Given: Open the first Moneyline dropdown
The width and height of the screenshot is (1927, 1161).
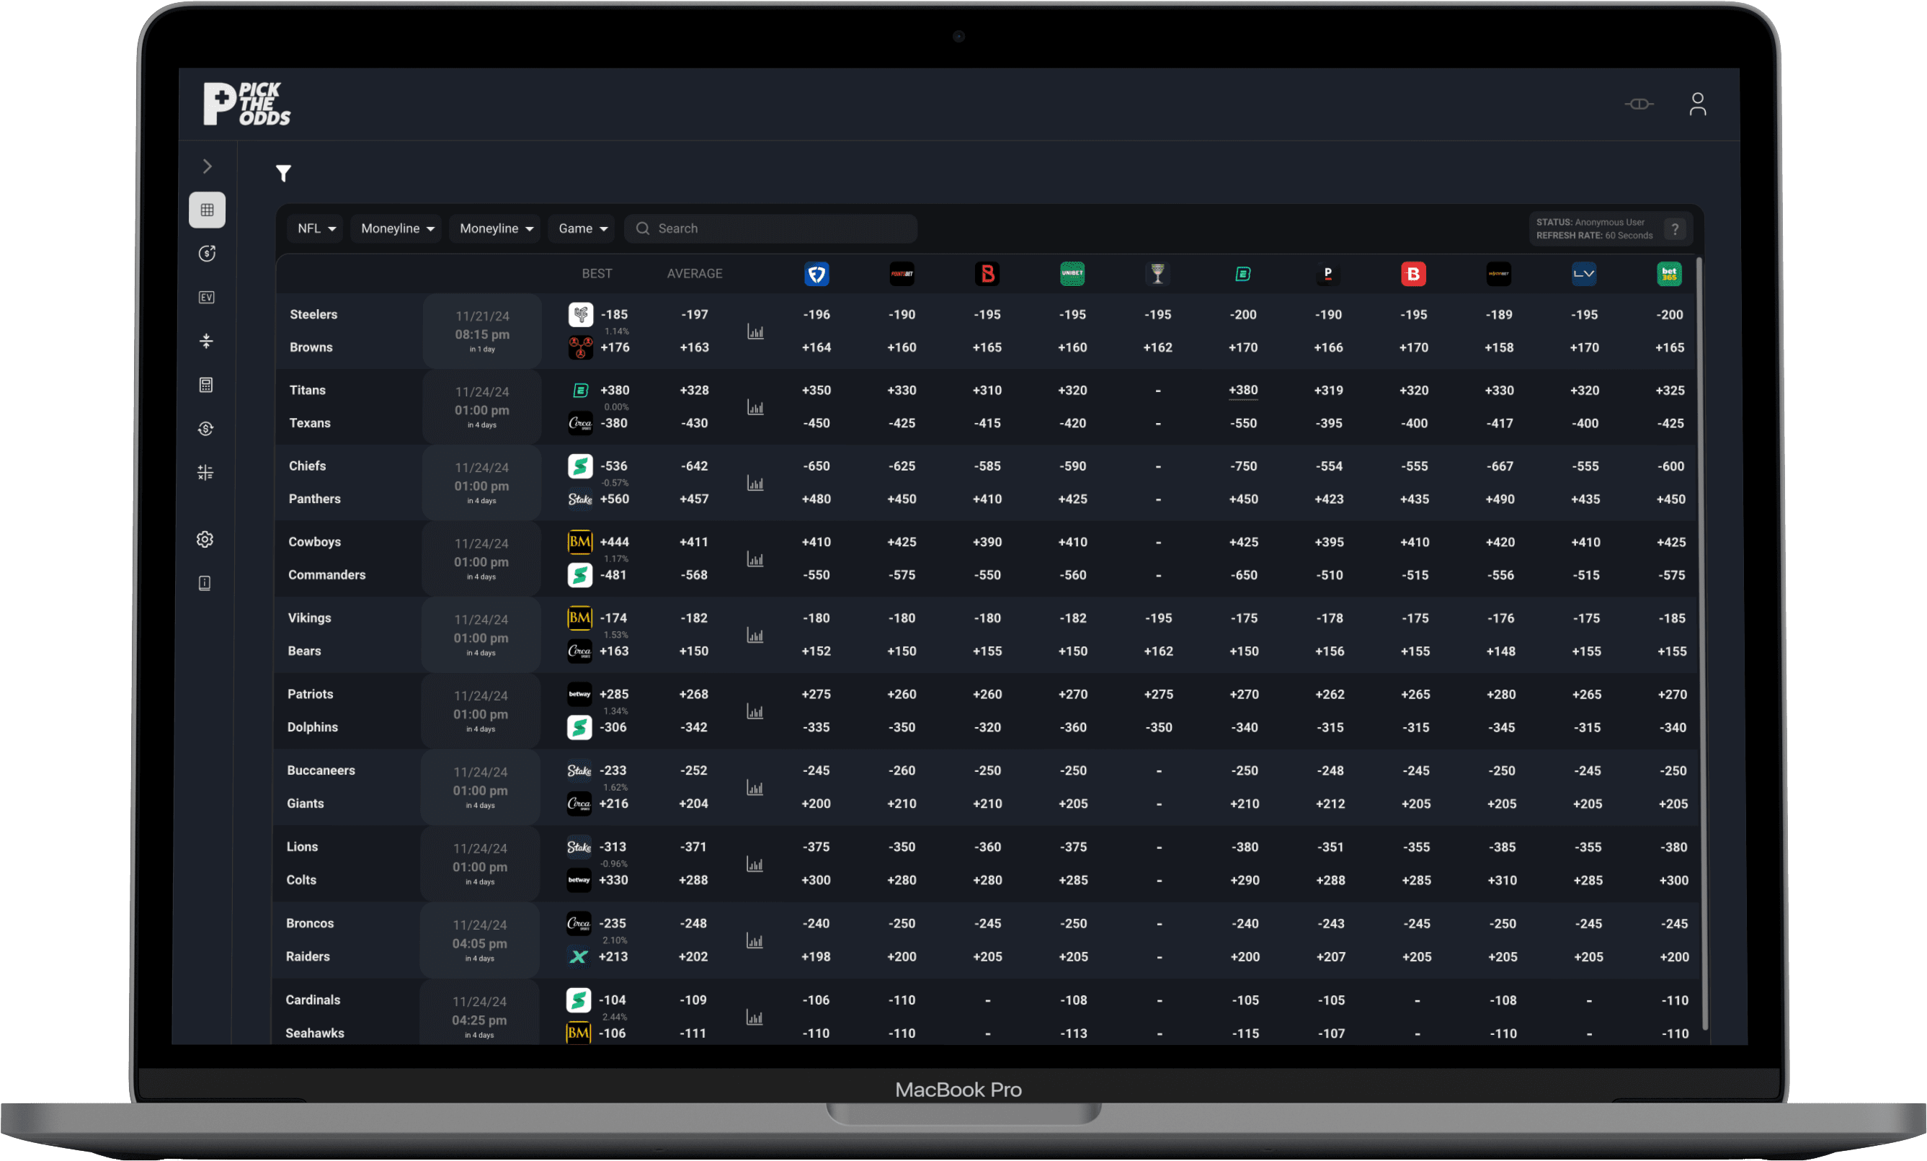Looking at the screenshot, I should coord(396,228).
